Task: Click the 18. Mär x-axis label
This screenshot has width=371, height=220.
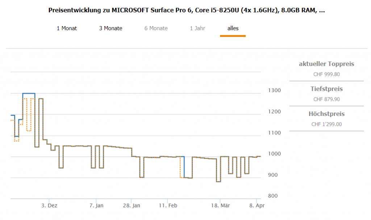Action: 220,206
